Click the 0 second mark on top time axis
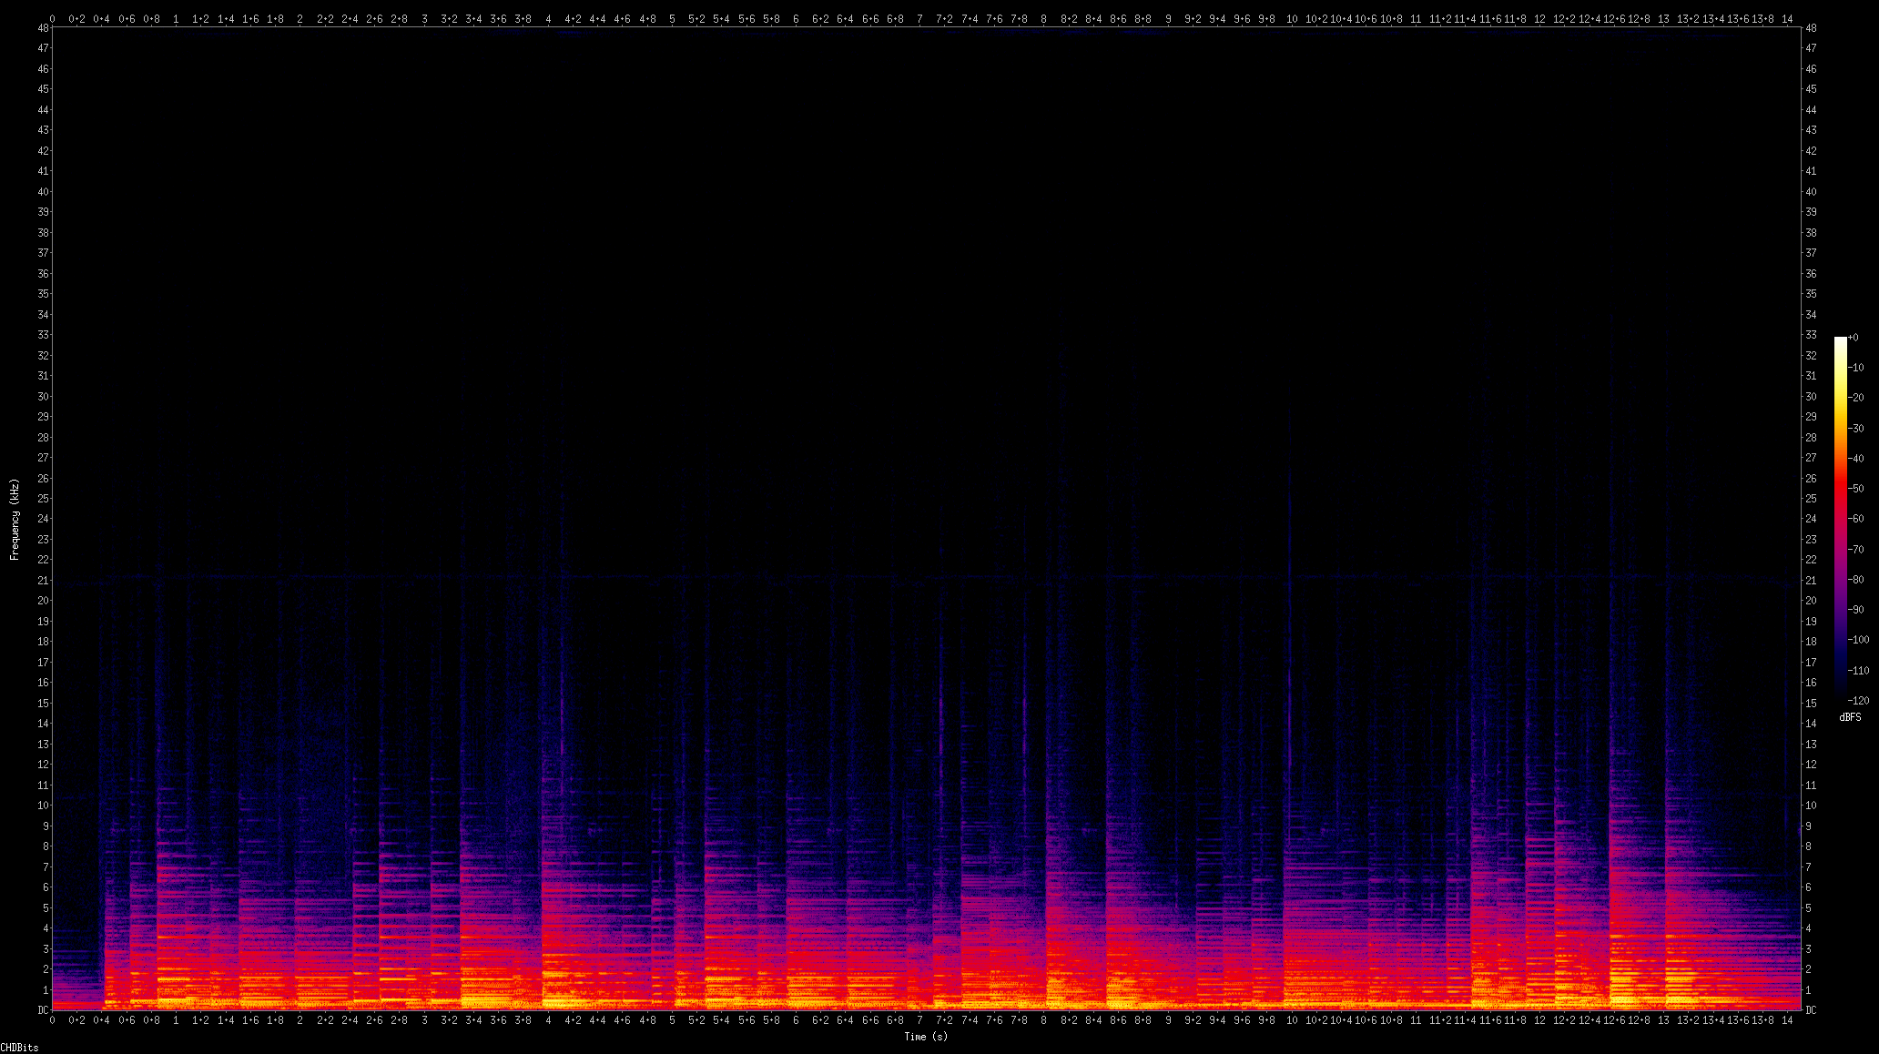Viewport: 1879px width, 1054px height. click(53, 19)
